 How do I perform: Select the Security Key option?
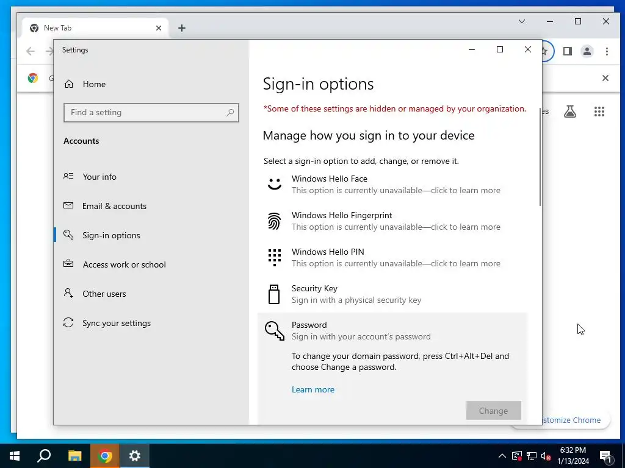click(392, 294)
